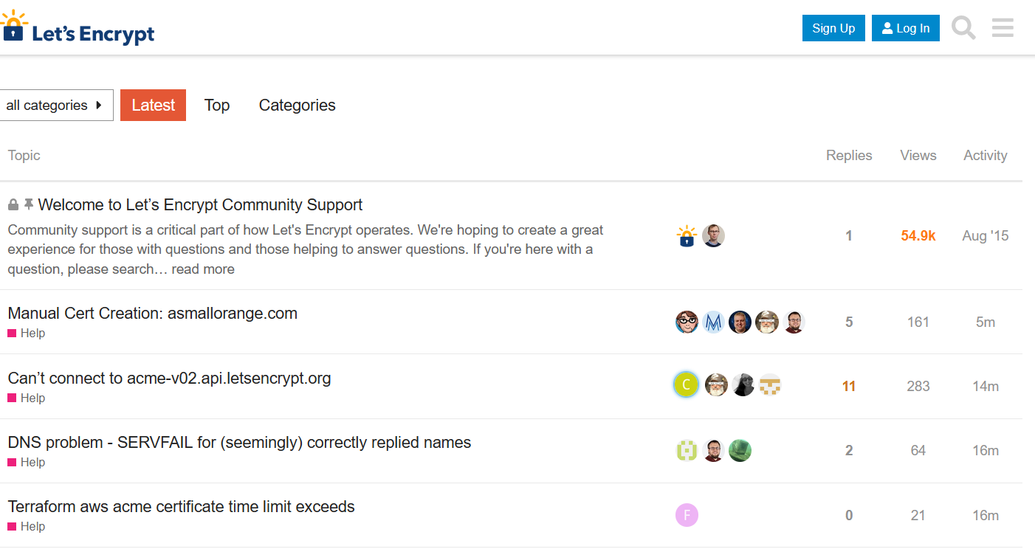Click the 54.9k views count

coord(918,235)
